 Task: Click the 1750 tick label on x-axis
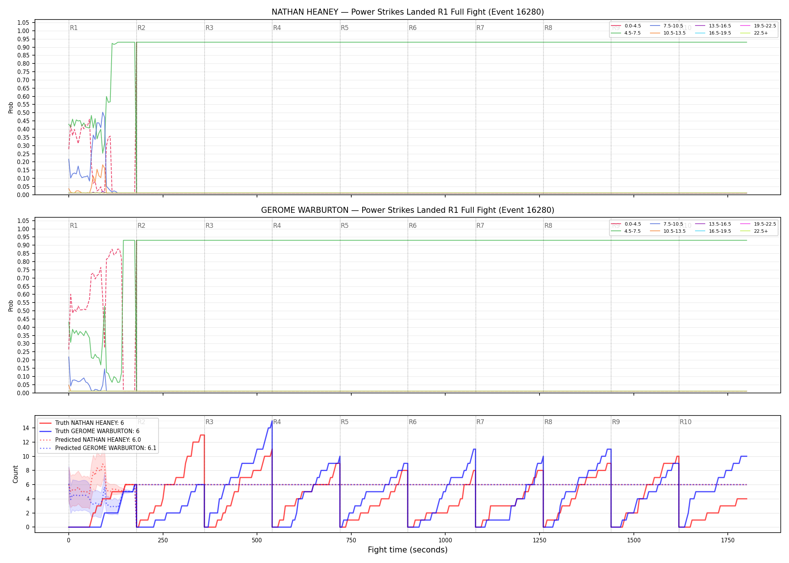pos(728,540)
